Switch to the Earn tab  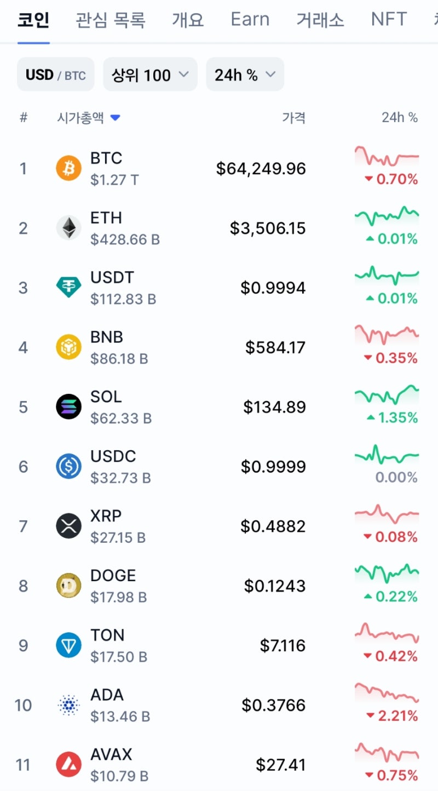point(250,20)
